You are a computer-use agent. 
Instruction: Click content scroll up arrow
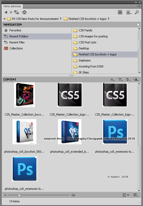click(x=139, y=84)
